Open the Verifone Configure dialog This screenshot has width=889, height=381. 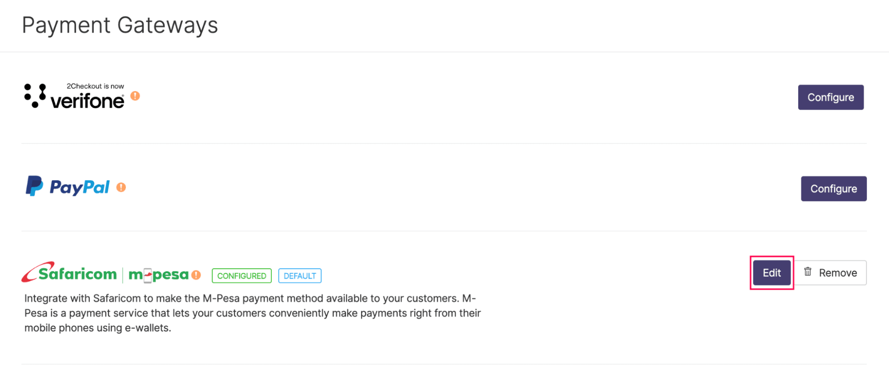pyautogui.click(x=830, y=97)
